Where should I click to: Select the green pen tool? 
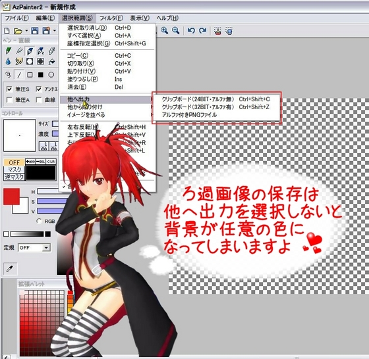point(8,51)
